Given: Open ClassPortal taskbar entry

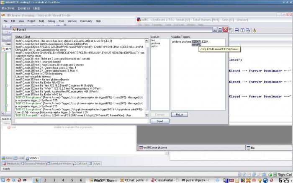Looking at the screenshot, I should [165, 180].
